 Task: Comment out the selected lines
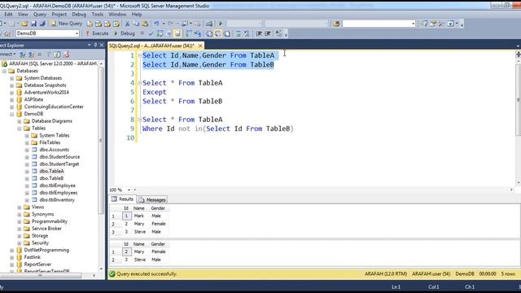click(x=239, y=33)
